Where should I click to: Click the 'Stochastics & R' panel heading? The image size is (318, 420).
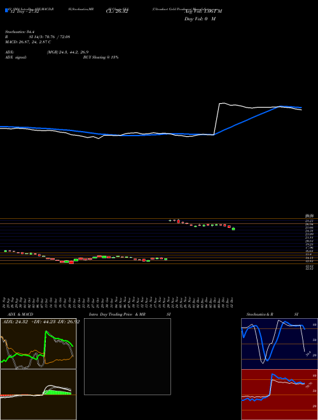pyautogui.click(x=260, y=314)
